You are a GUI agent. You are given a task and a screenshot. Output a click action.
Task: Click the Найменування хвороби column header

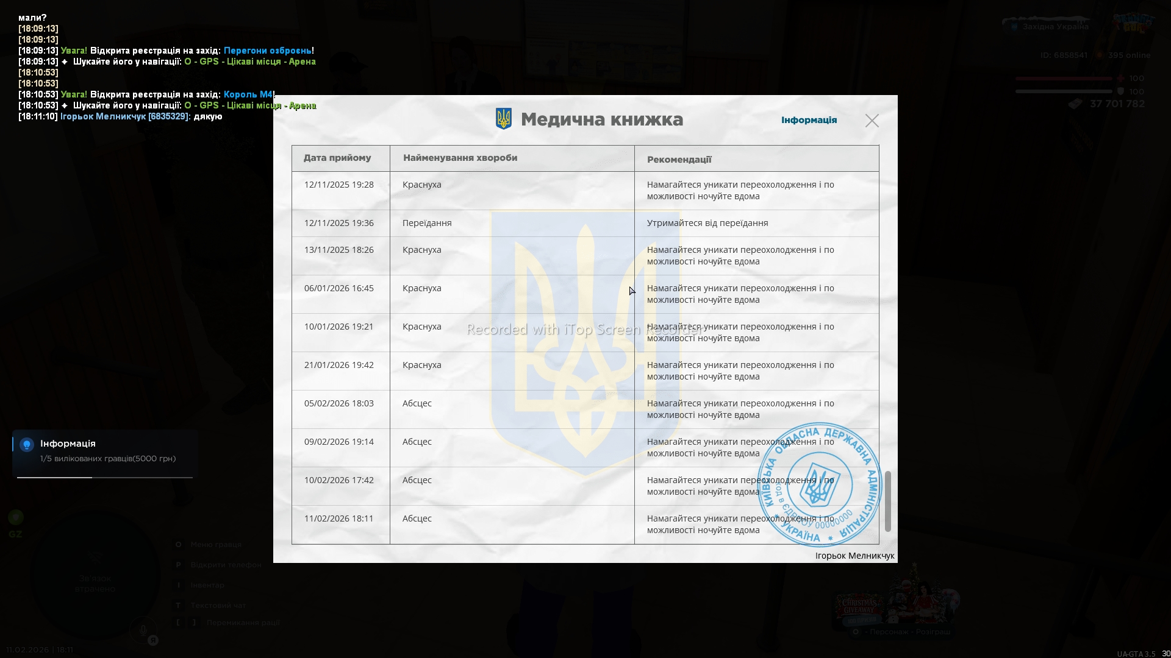point(460,158)
